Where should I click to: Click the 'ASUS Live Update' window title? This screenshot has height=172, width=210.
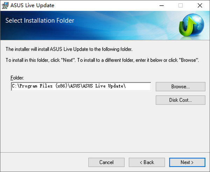(x=32, y=6)
